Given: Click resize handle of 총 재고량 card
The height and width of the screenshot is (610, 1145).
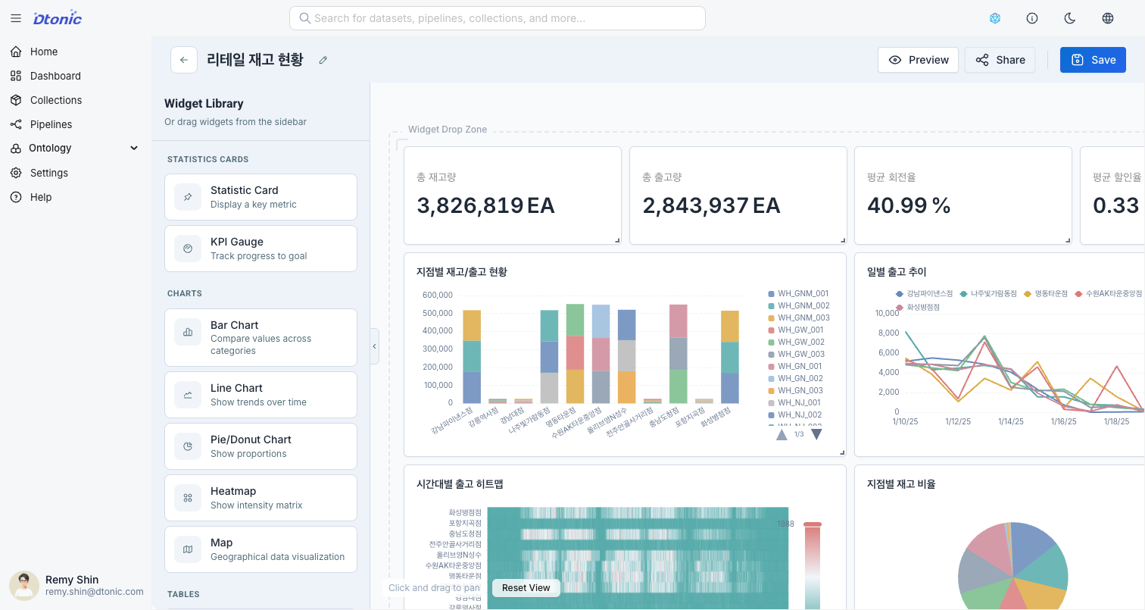Looking at the screenshot, I should [616, 240].
